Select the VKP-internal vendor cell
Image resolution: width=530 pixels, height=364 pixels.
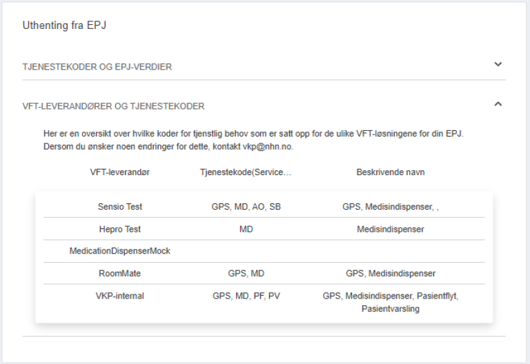click(x=120, y=296)
